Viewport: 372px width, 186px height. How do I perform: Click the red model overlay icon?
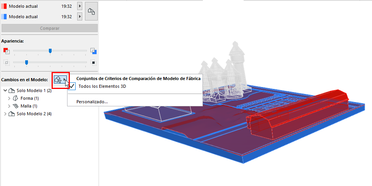[7, 51]
